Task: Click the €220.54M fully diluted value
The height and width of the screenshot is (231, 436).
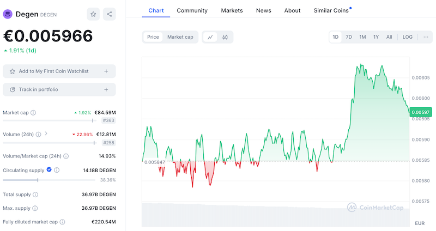Action: [x=104, y=222]
